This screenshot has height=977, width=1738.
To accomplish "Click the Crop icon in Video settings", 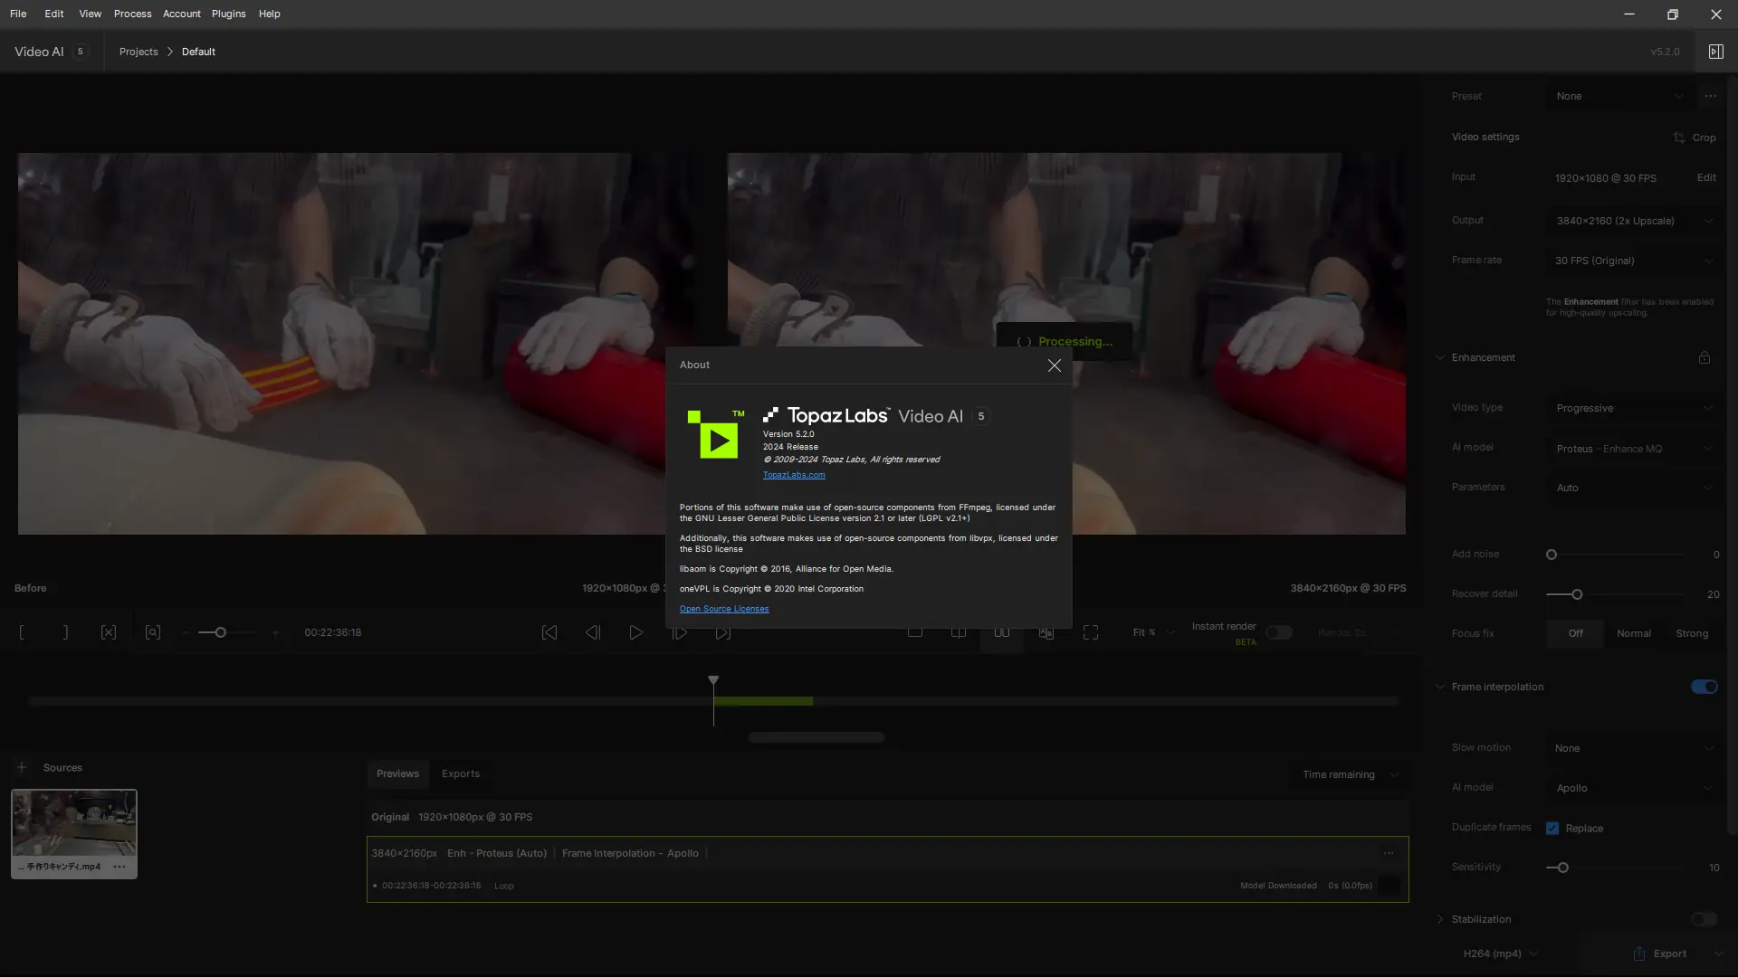I will coord(1679,138).
